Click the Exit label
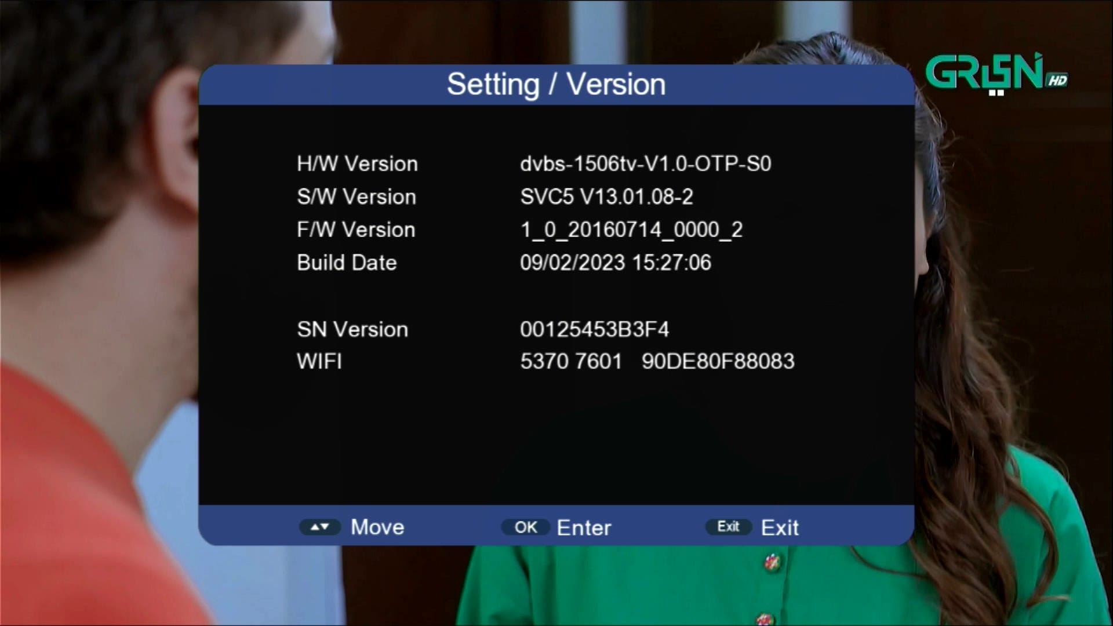This screenshot has height=626, width=1113. tap(779, 527)
